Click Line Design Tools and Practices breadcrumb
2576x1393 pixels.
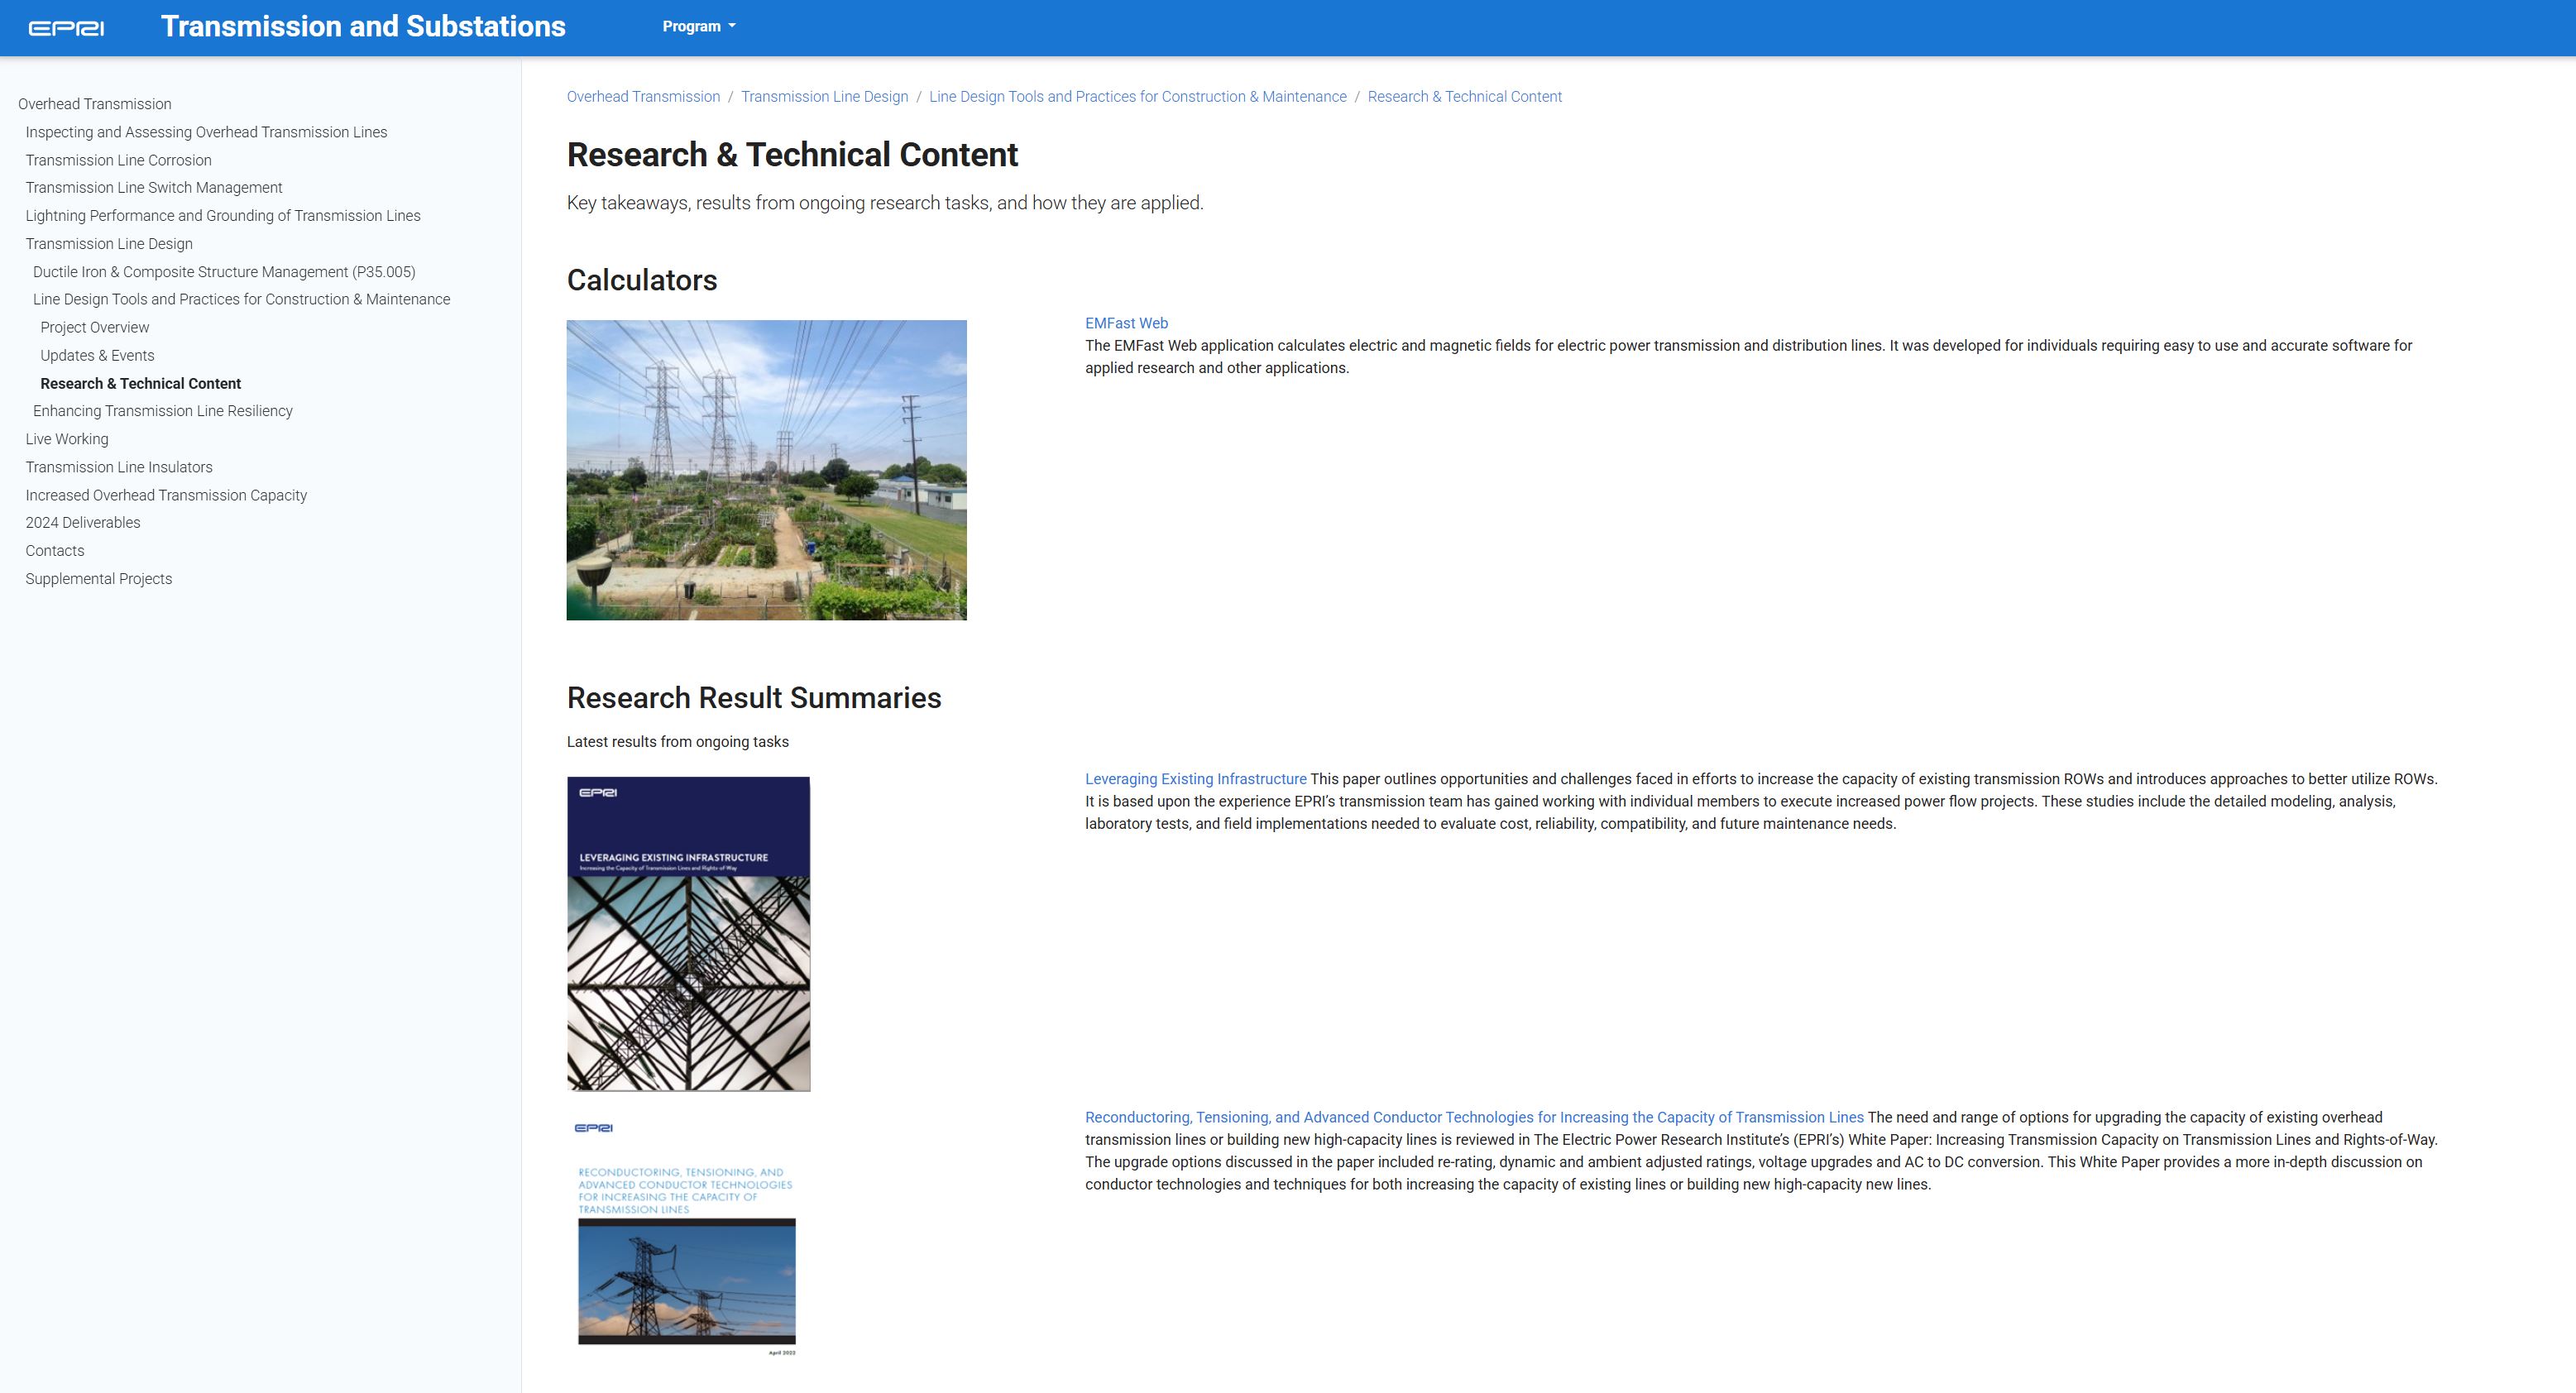point(1137,97)
